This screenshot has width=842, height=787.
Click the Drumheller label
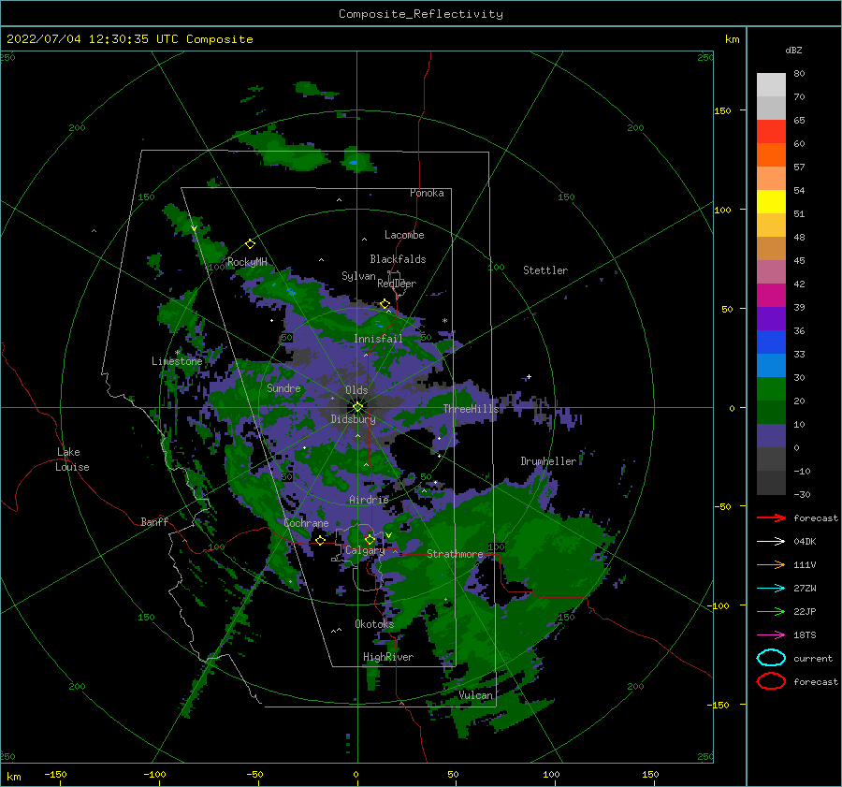tap(548, 461)
